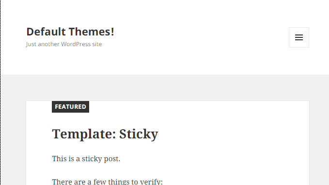Click the Just another WordPress site tagline
This screenshot has width=329, height=185.
point(64,44)
